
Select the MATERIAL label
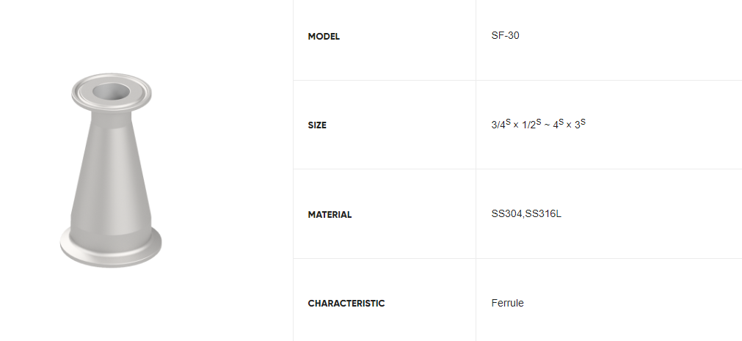pyautogui.click(x=330, y=215)
